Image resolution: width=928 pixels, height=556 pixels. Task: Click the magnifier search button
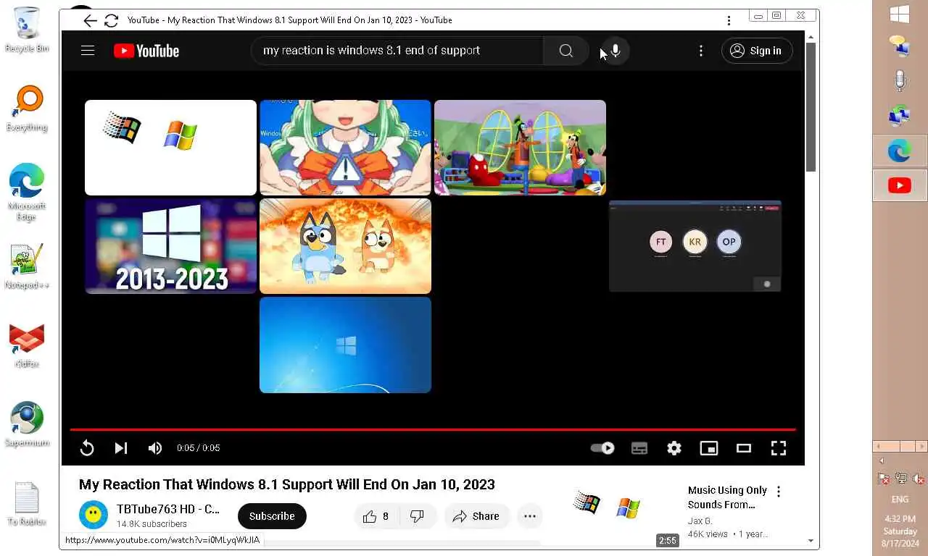[x=566, y=51]
